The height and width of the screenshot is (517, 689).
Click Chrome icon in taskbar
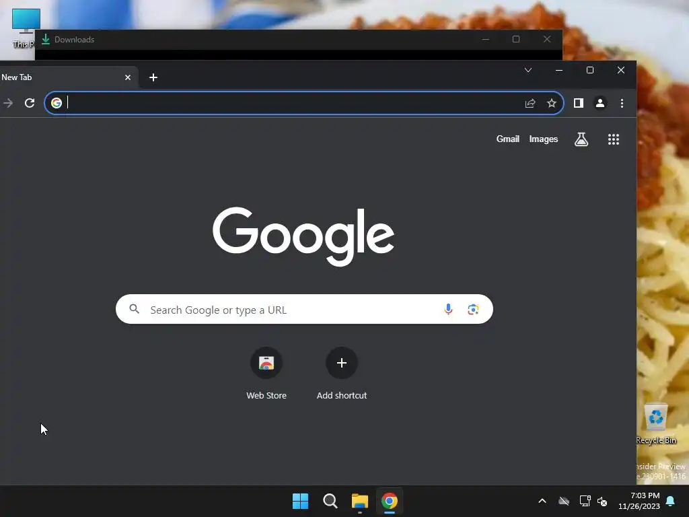click(x=390, y=501)
